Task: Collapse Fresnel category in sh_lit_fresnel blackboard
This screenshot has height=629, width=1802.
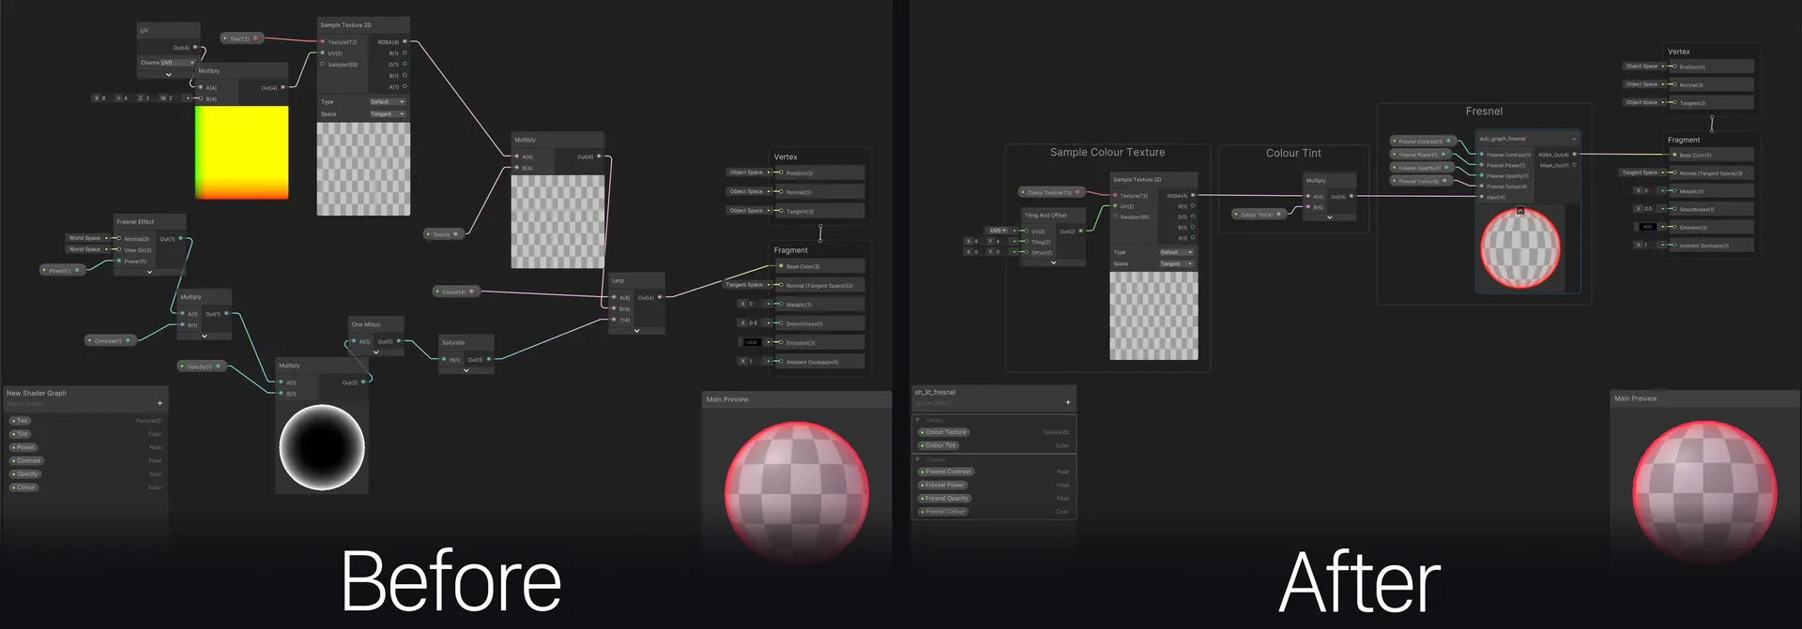Action: [x=918, y=459]
